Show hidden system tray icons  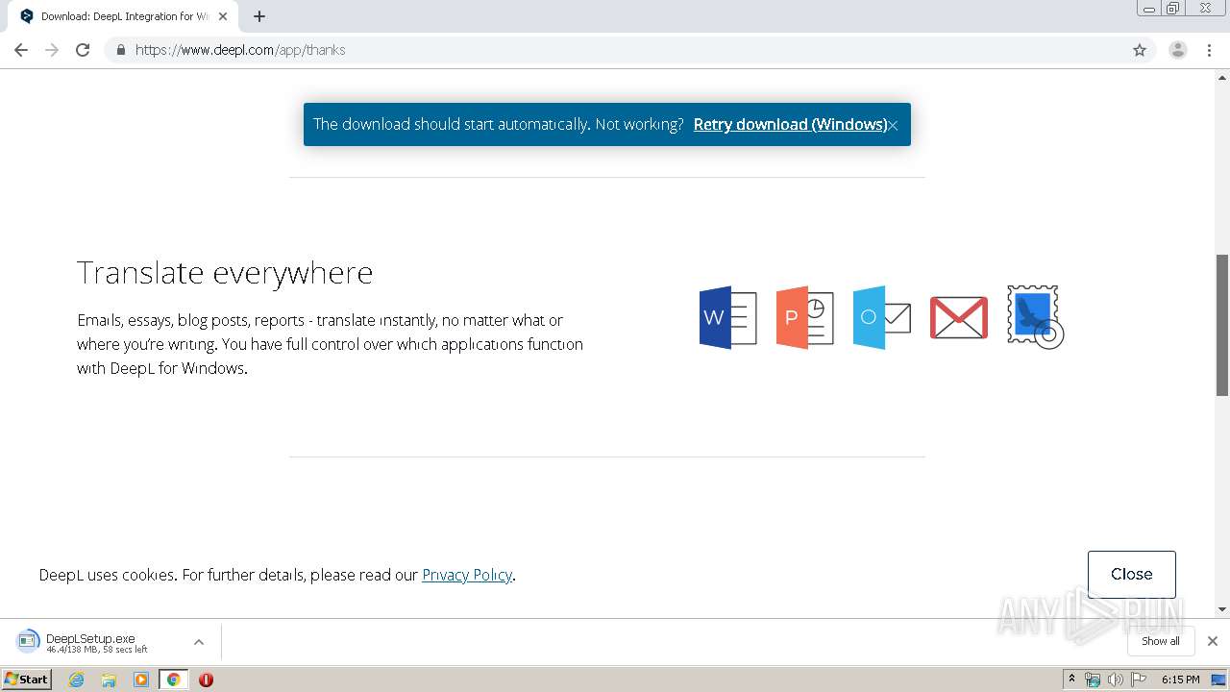[x=1071, y=680]
